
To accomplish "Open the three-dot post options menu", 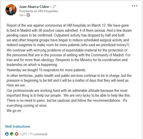I will pos(135,6).
